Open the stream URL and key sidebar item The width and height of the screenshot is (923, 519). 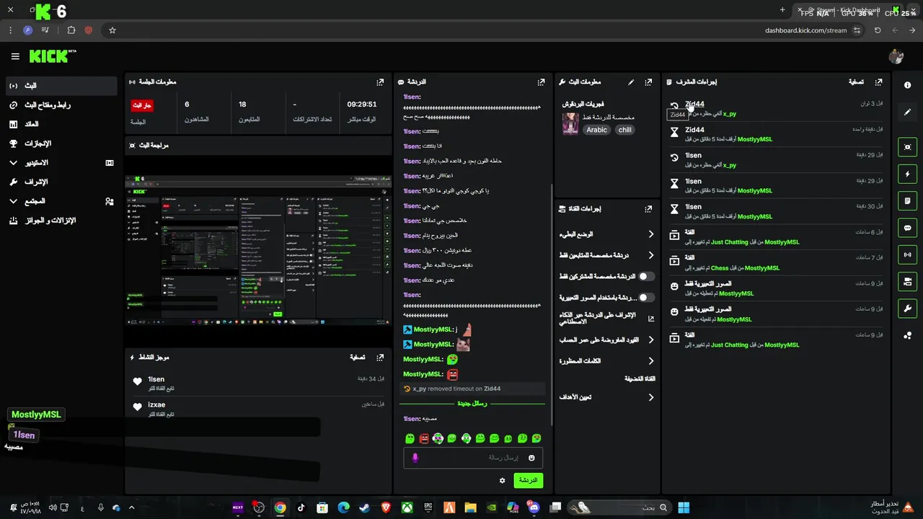61,105
